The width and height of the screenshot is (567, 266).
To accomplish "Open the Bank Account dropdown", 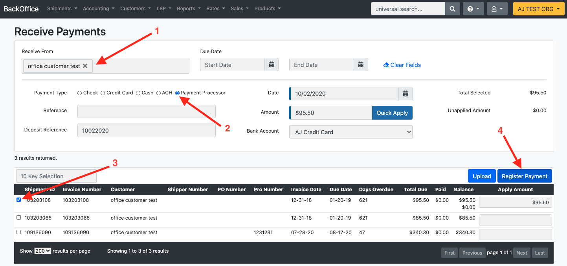I will click(x=350, y=132).
